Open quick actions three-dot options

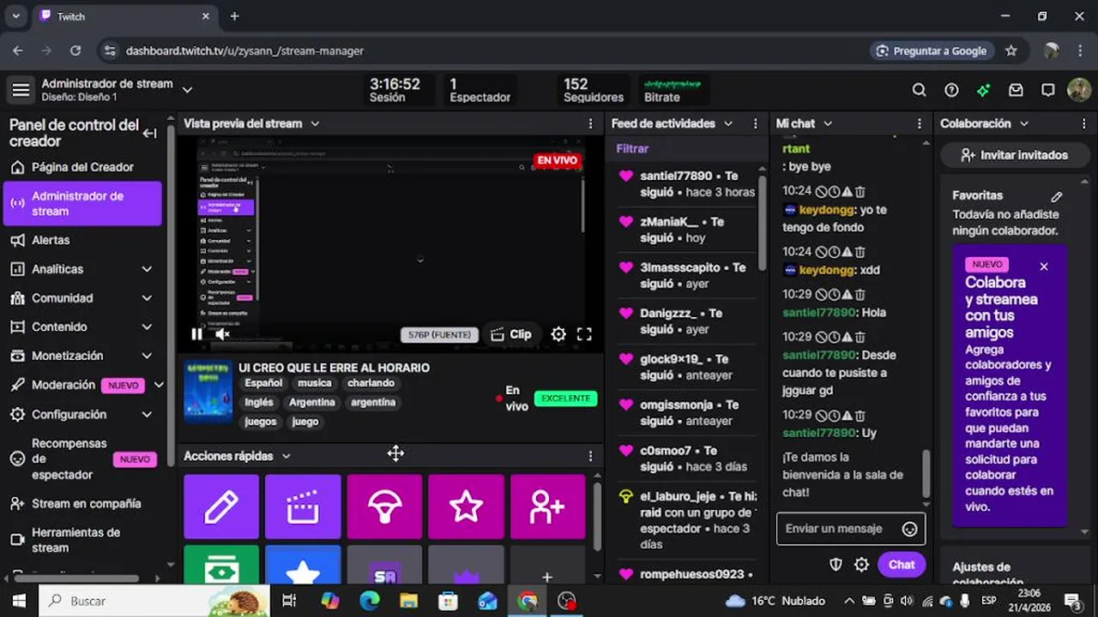click(590, 456)
